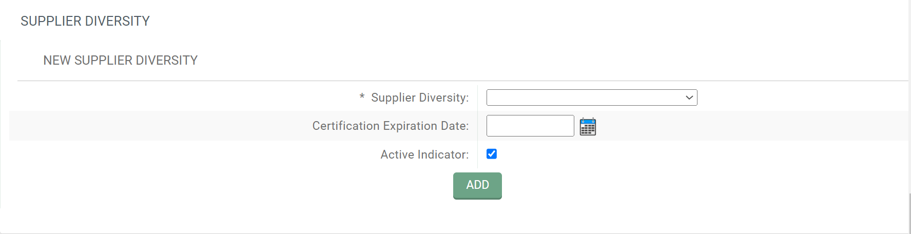911x234 pixels.
Task: Click the SUPPLIER DIVERSITY page title
Action: click(85, 21)
